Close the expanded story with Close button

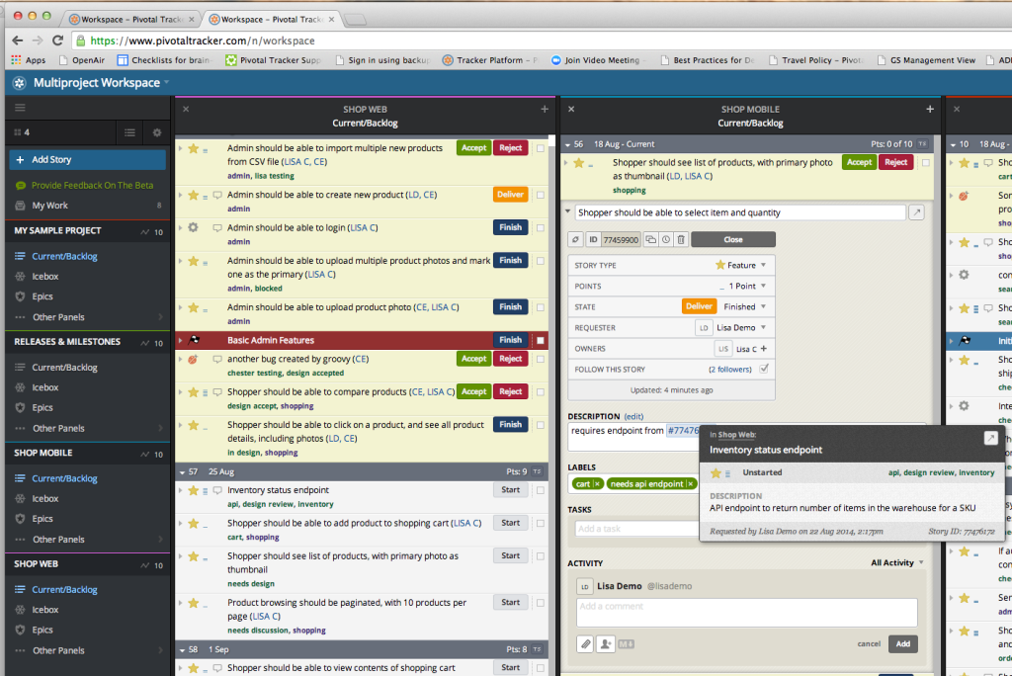click(733, 239)
